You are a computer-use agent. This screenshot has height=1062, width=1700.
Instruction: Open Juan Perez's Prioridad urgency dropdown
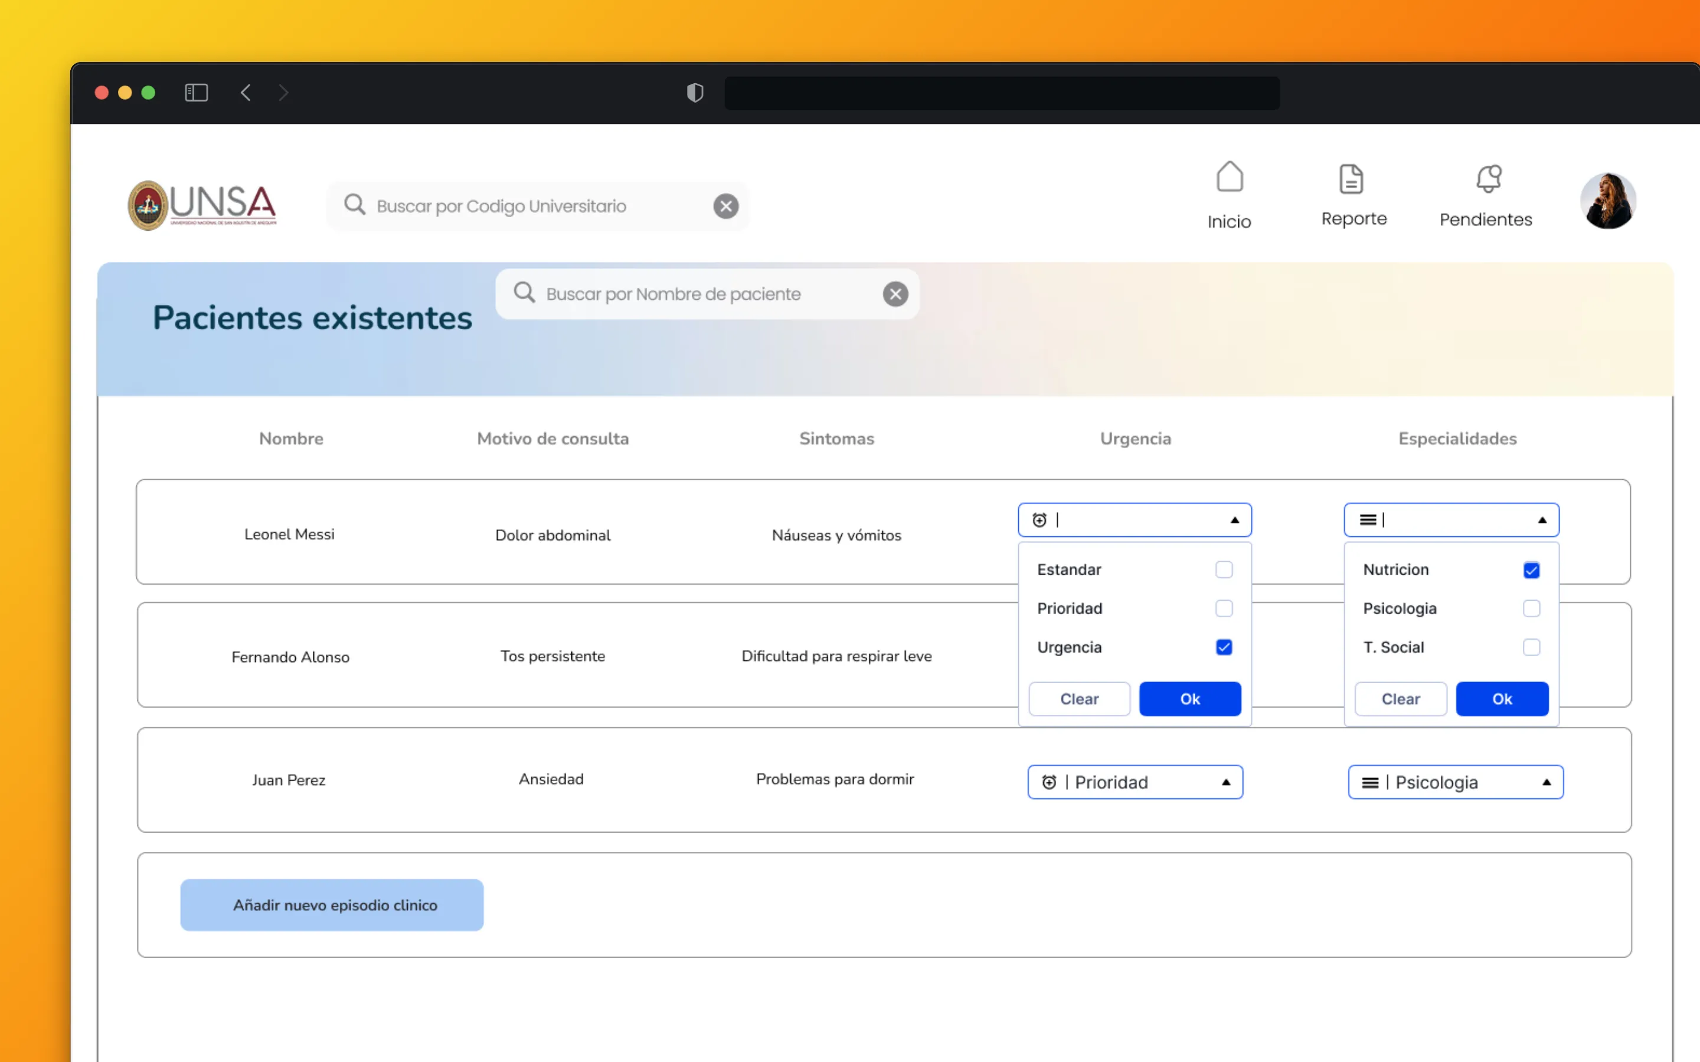[1135, 782]
